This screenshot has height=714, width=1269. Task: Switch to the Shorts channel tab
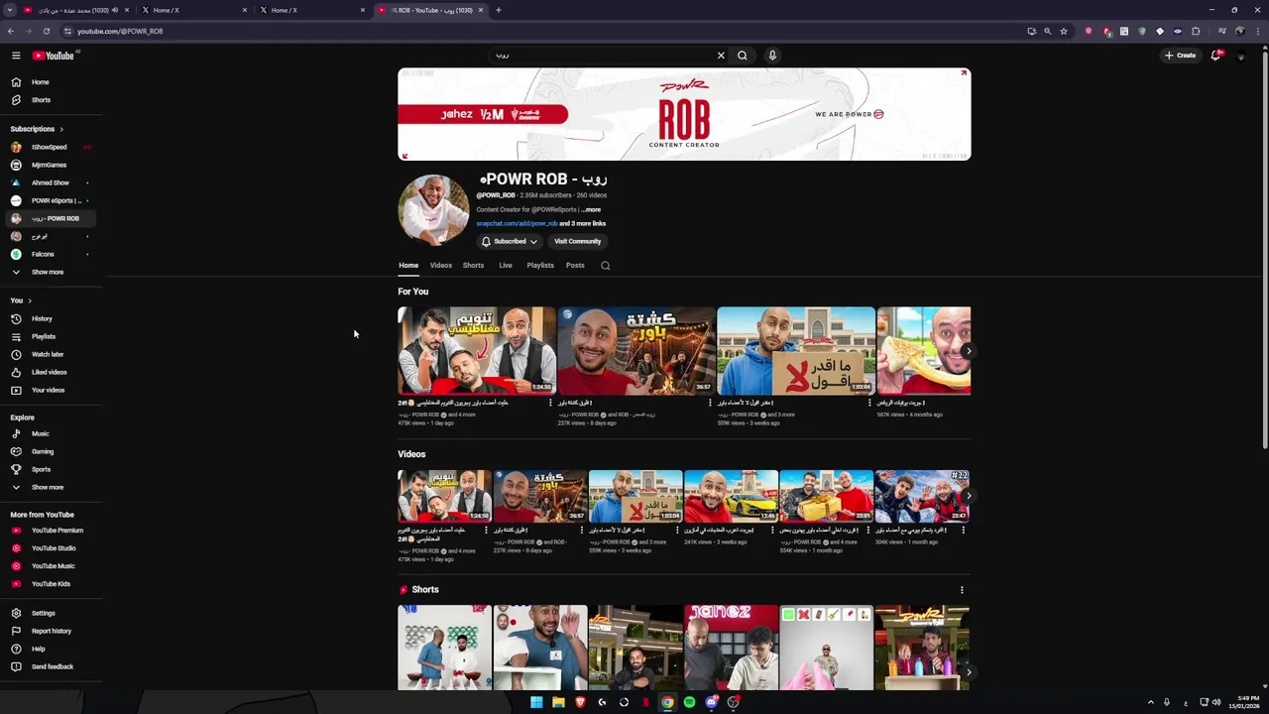pyautogui.click(x=473, y=266)
